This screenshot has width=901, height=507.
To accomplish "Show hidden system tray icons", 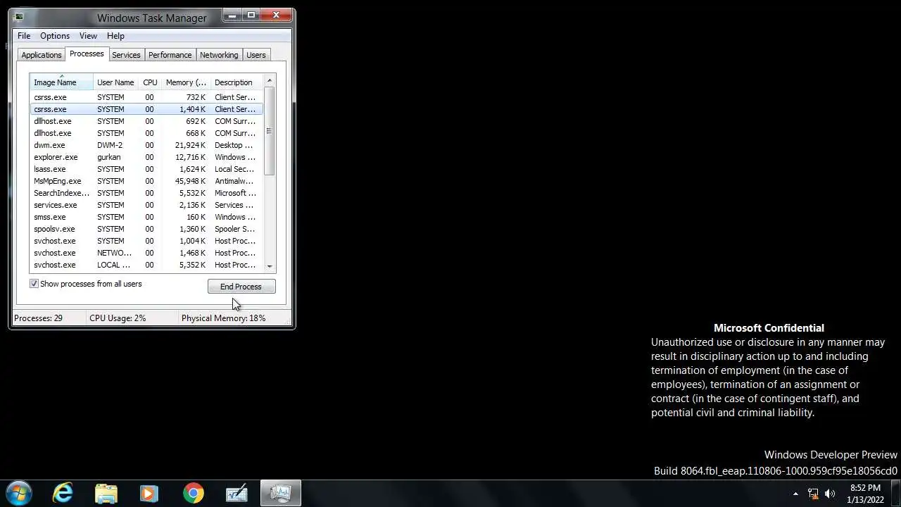I will click(x=795, y=494).
